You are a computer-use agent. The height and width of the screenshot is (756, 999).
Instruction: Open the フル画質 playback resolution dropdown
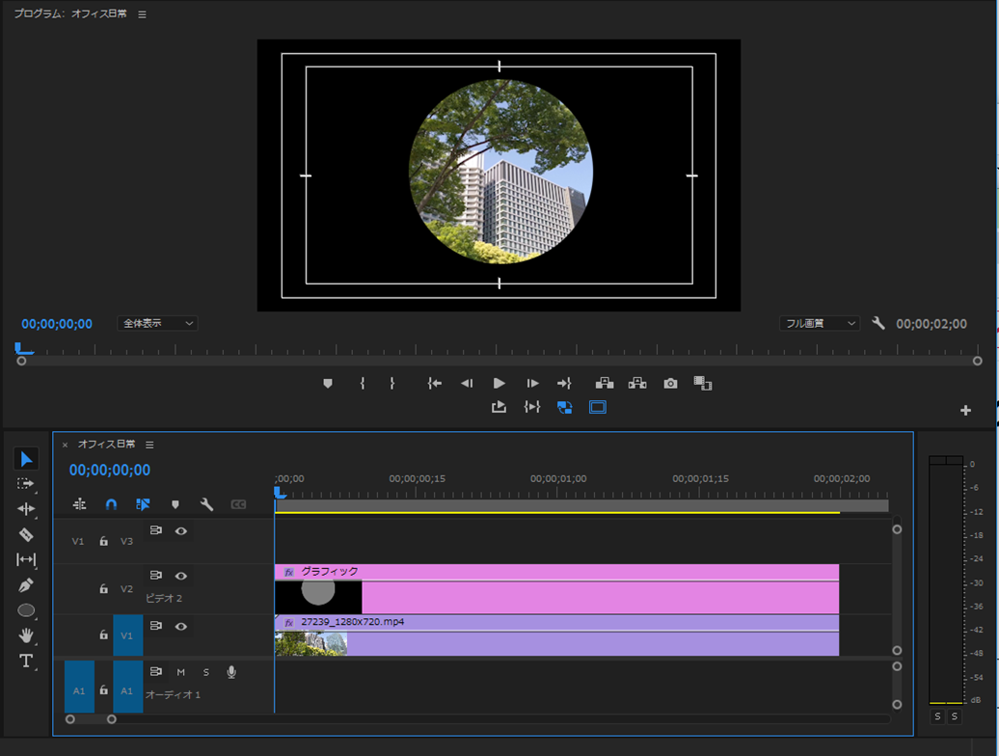click(x=819, y=324)
